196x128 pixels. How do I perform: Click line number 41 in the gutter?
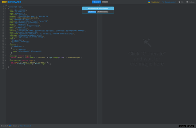(x=3, y=69)
